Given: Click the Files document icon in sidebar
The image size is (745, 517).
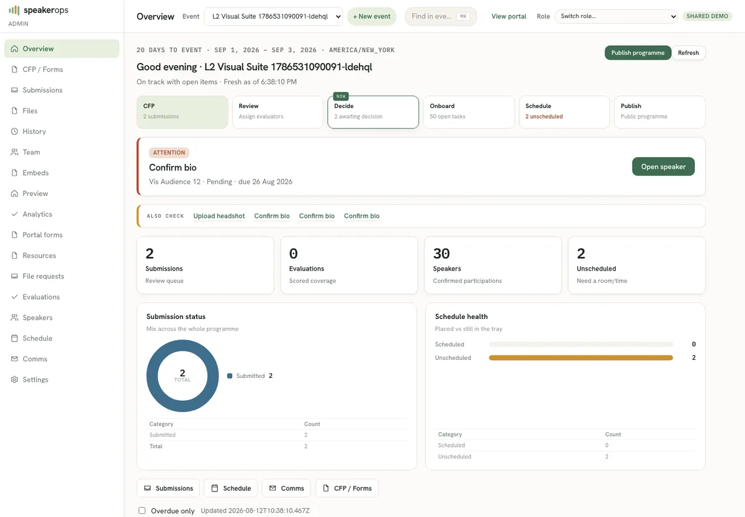Looking at the screenshot, I should [14, 110].
